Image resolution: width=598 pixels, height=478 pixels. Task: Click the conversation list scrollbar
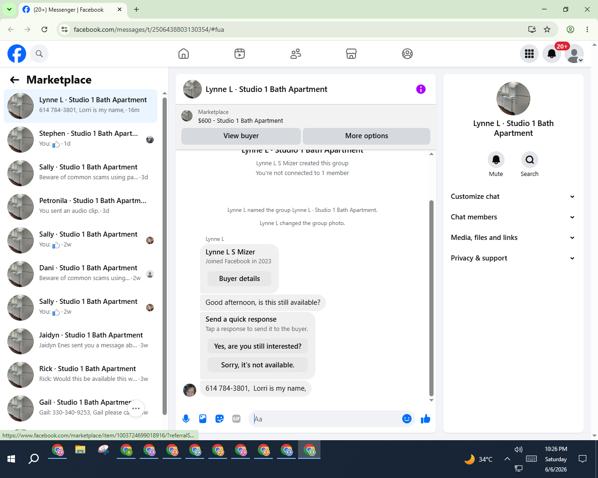pyautogui.click(x=164, y=257)
